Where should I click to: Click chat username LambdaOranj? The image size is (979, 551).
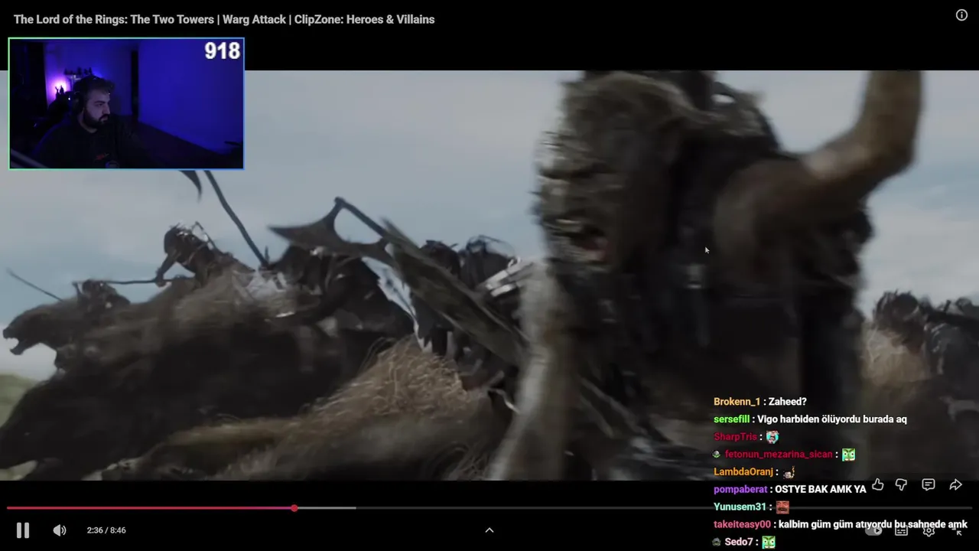tap(743, 472)
